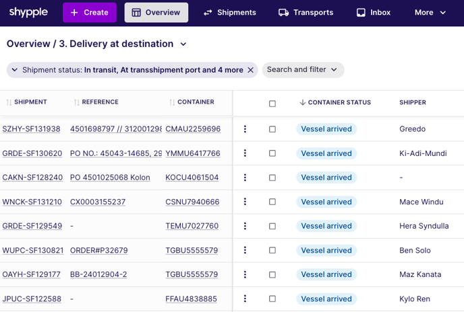Open container FFAU4838885

(x=191, y=299)
